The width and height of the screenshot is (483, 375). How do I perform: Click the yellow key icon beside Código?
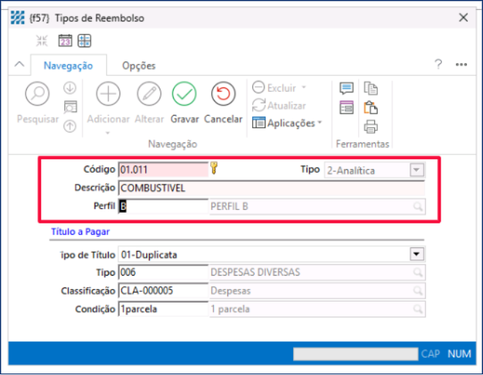click(215, 169)
